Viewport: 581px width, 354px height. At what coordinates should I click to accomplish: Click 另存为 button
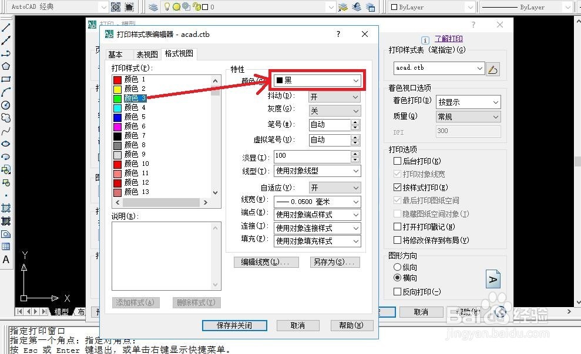pyautogui.click(x=335, y=262)
